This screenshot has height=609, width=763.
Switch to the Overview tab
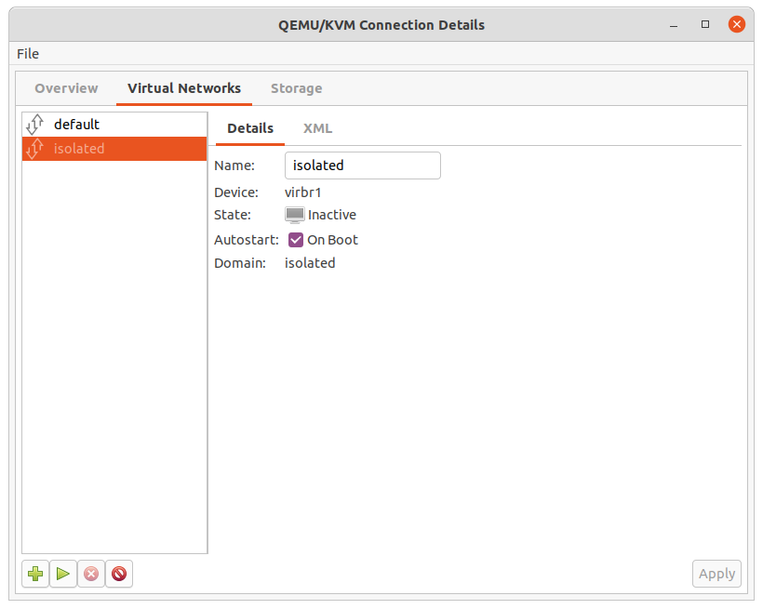click(x=66, y=88)
